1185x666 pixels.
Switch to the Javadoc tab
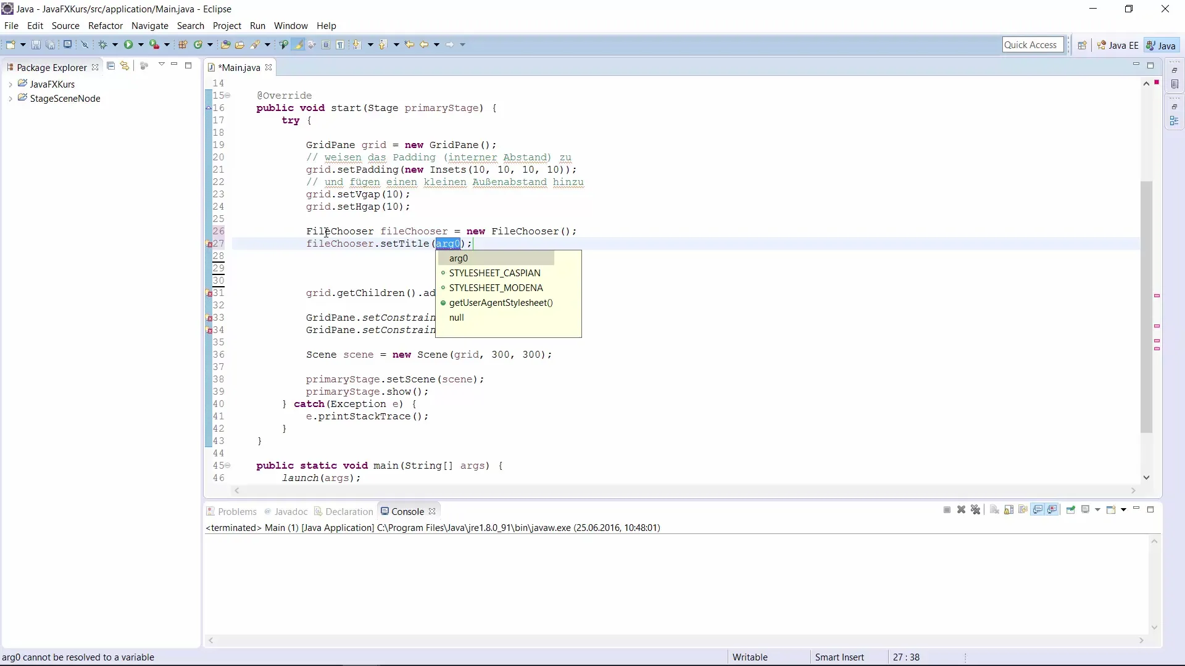click(286, 512)
